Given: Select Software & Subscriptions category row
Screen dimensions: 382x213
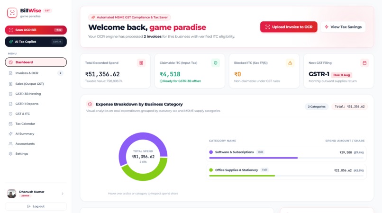Looking at the screenshot, I should [x=286, y=154].
